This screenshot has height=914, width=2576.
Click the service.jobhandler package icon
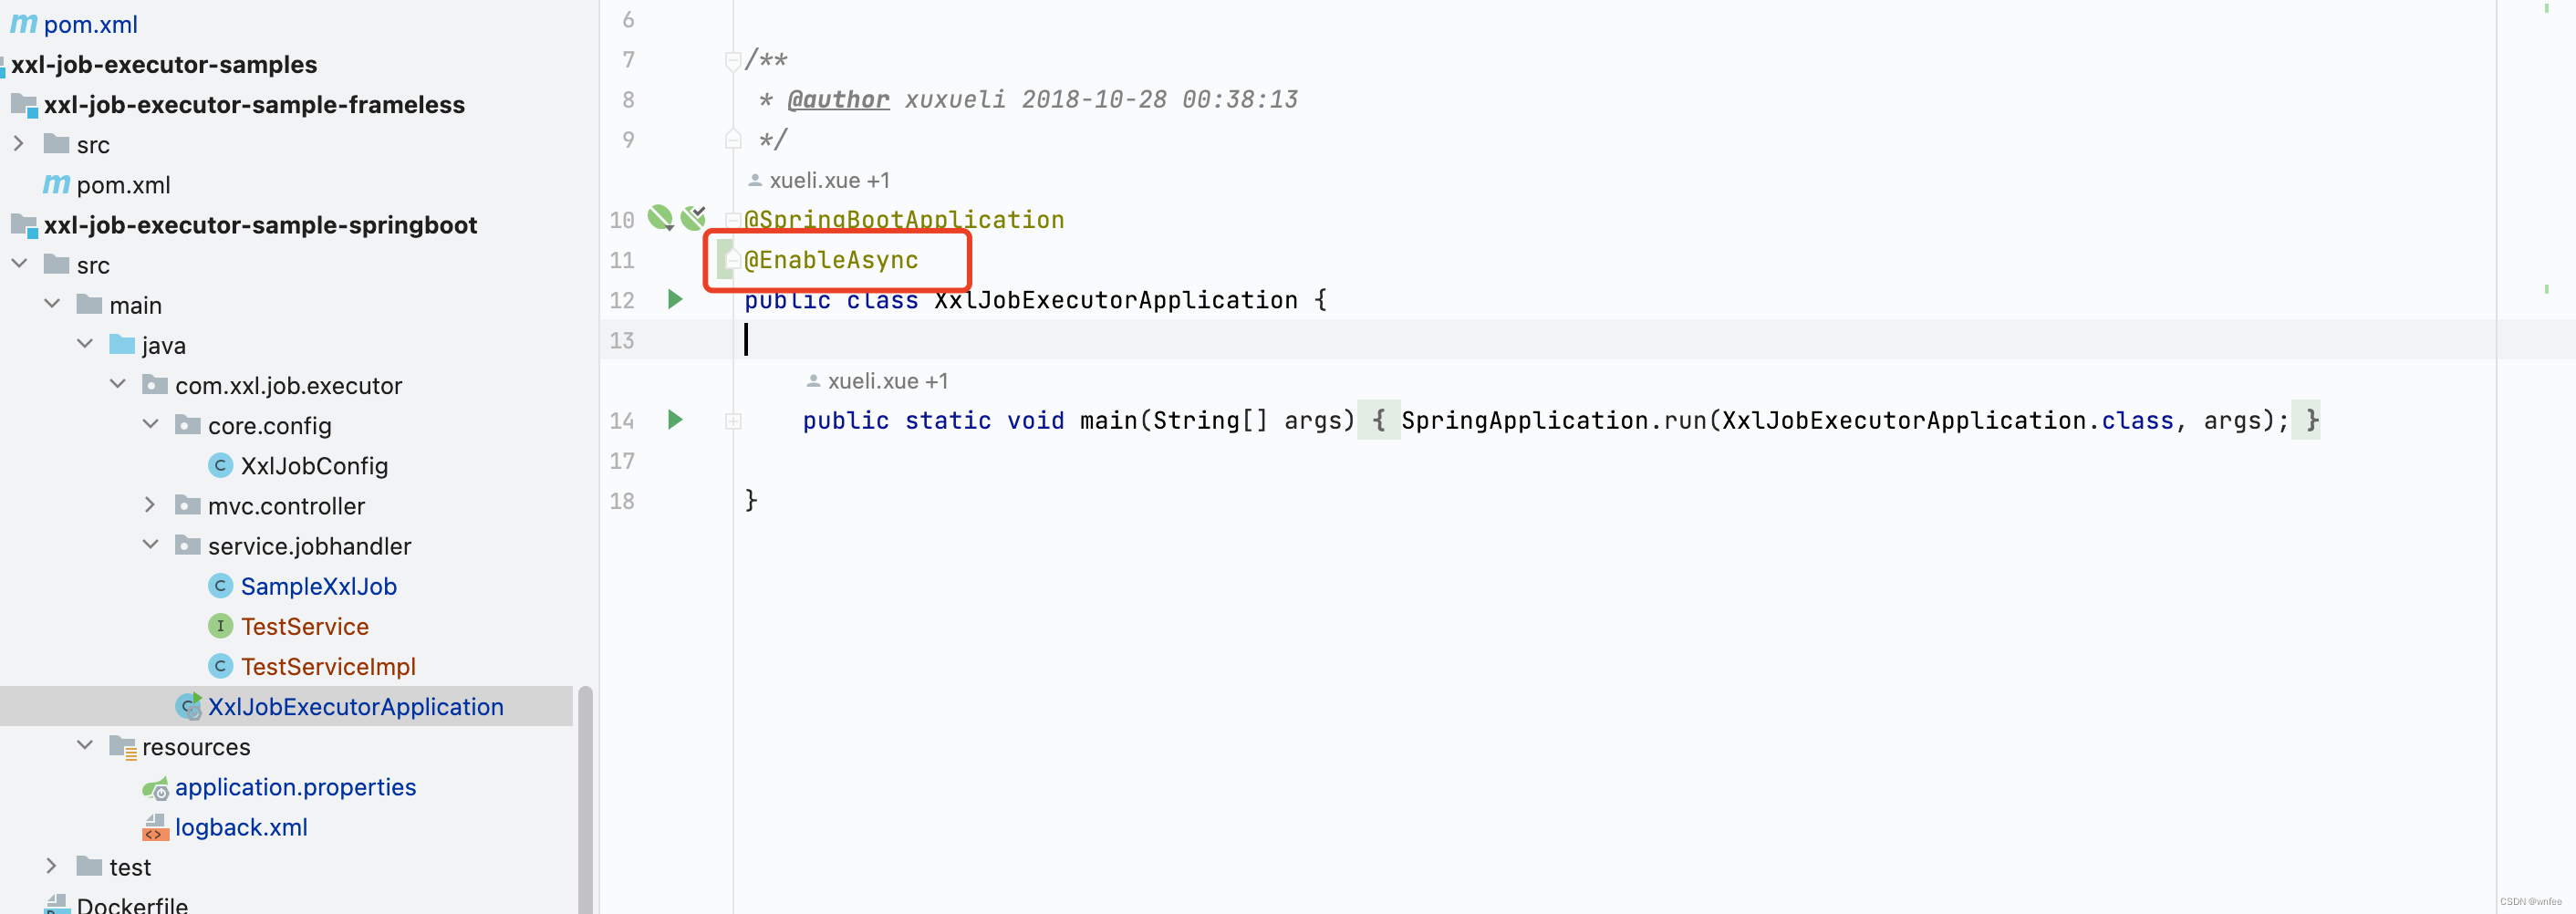tap(187, 545)
